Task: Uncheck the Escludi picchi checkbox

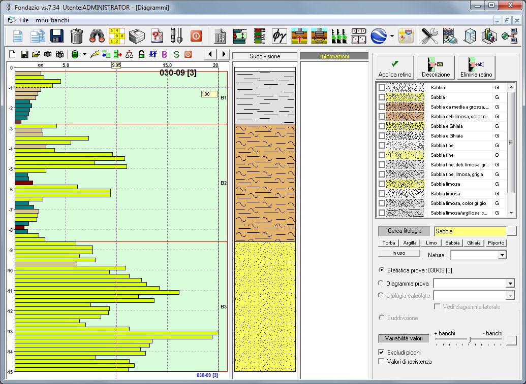Action: tap(381, 352)
